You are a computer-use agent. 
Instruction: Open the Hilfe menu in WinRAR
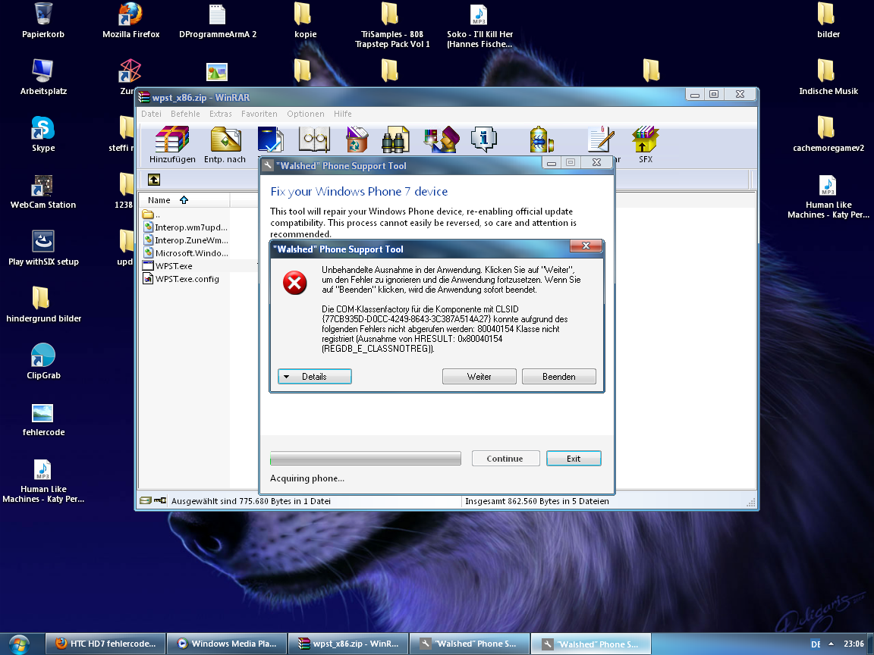343,114
